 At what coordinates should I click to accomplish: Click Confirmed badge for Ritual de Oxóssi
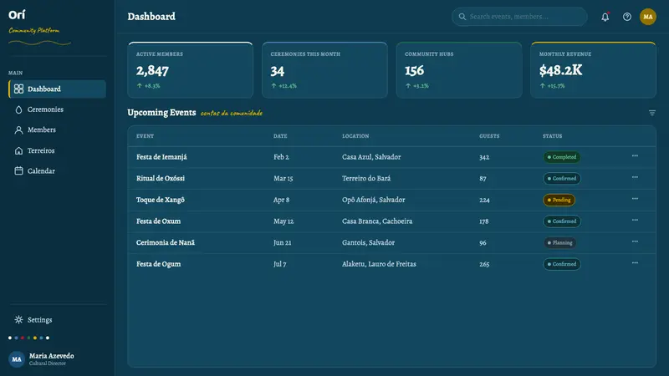click(x=561, y=178)
